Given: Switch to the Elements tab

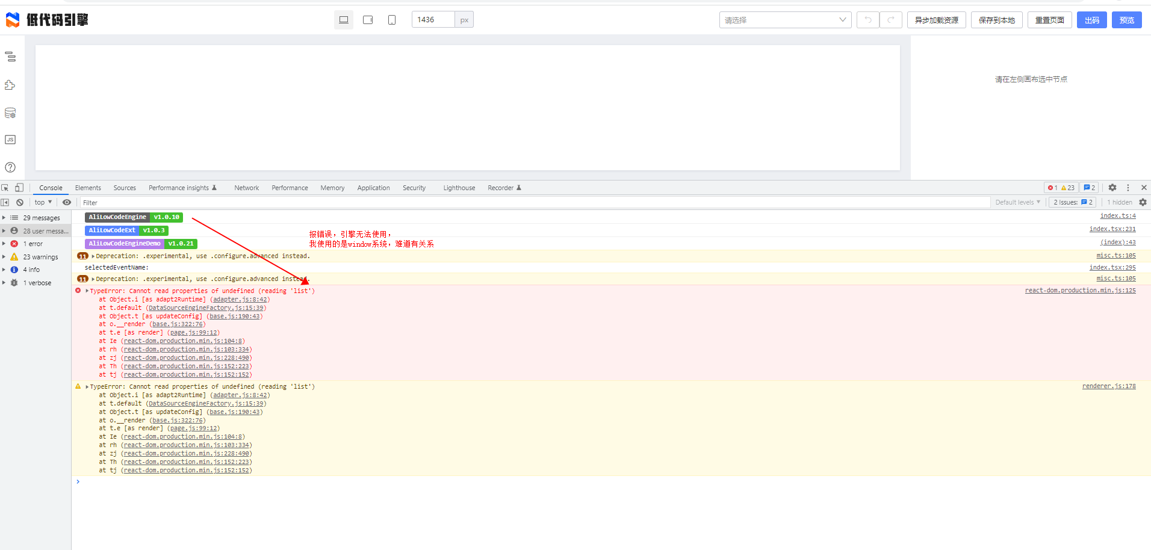Looking at the screenshot, I should (88, 188).
